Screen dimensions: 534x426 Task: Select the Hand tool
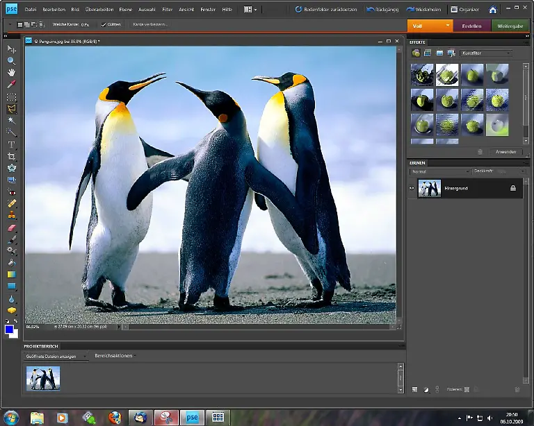[11, 73]
